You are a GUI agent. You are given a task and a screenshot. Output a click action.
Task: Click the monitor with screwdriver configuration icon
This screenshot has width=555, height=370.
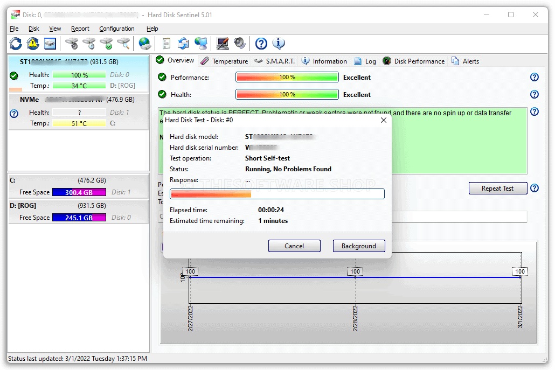[x=223, y=44]
